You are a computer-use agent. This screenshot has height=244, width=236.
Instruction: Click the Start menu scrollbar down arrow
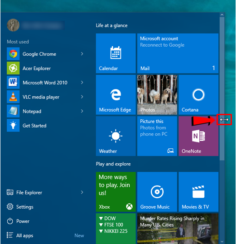[222, 242]
